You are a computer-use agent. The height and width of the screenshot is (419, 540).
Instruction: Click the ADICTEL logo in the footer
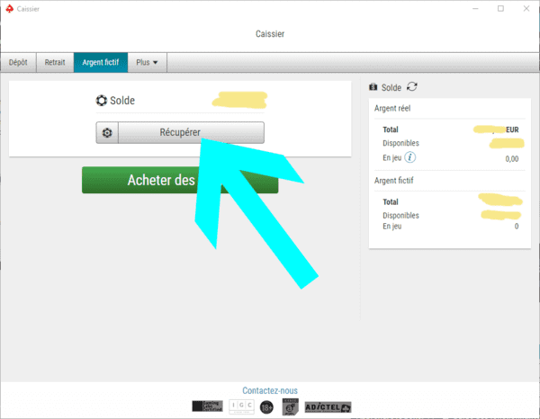[328, 407]
